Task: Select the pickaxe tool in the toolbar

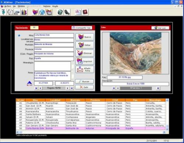Action: 3,12
